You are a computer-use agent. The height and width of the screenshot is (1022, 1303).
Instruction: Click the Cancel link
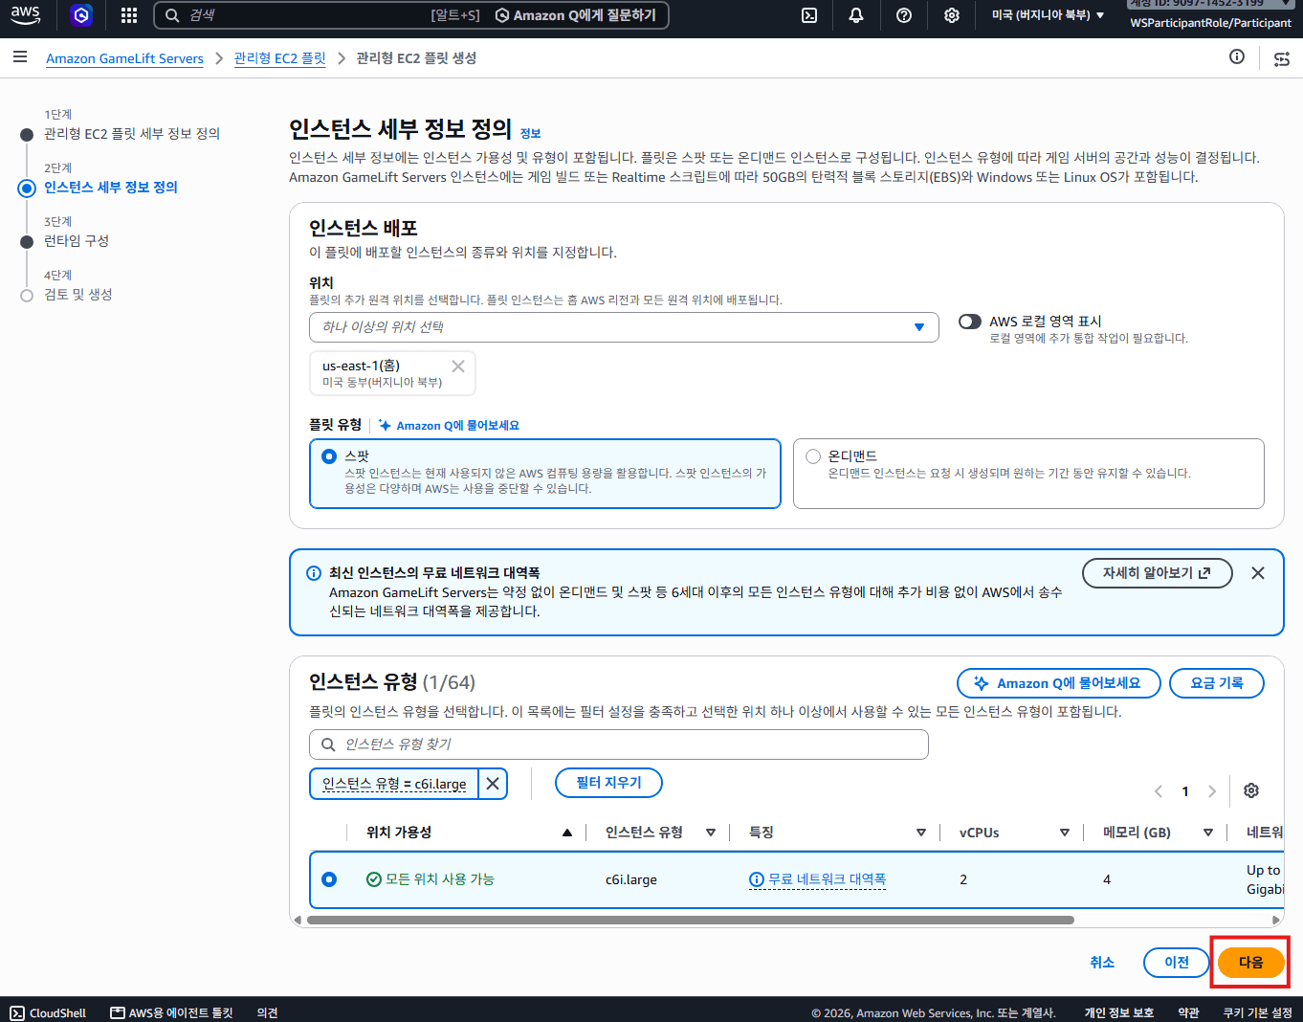point(1102,963)
